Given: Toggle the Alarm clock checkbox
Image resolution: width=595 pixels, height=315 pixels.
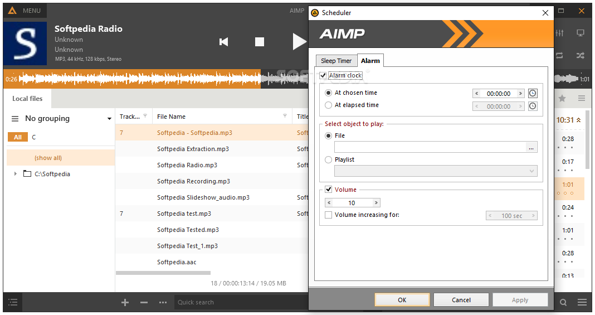Looking at the screenshot, I should 323,75.
